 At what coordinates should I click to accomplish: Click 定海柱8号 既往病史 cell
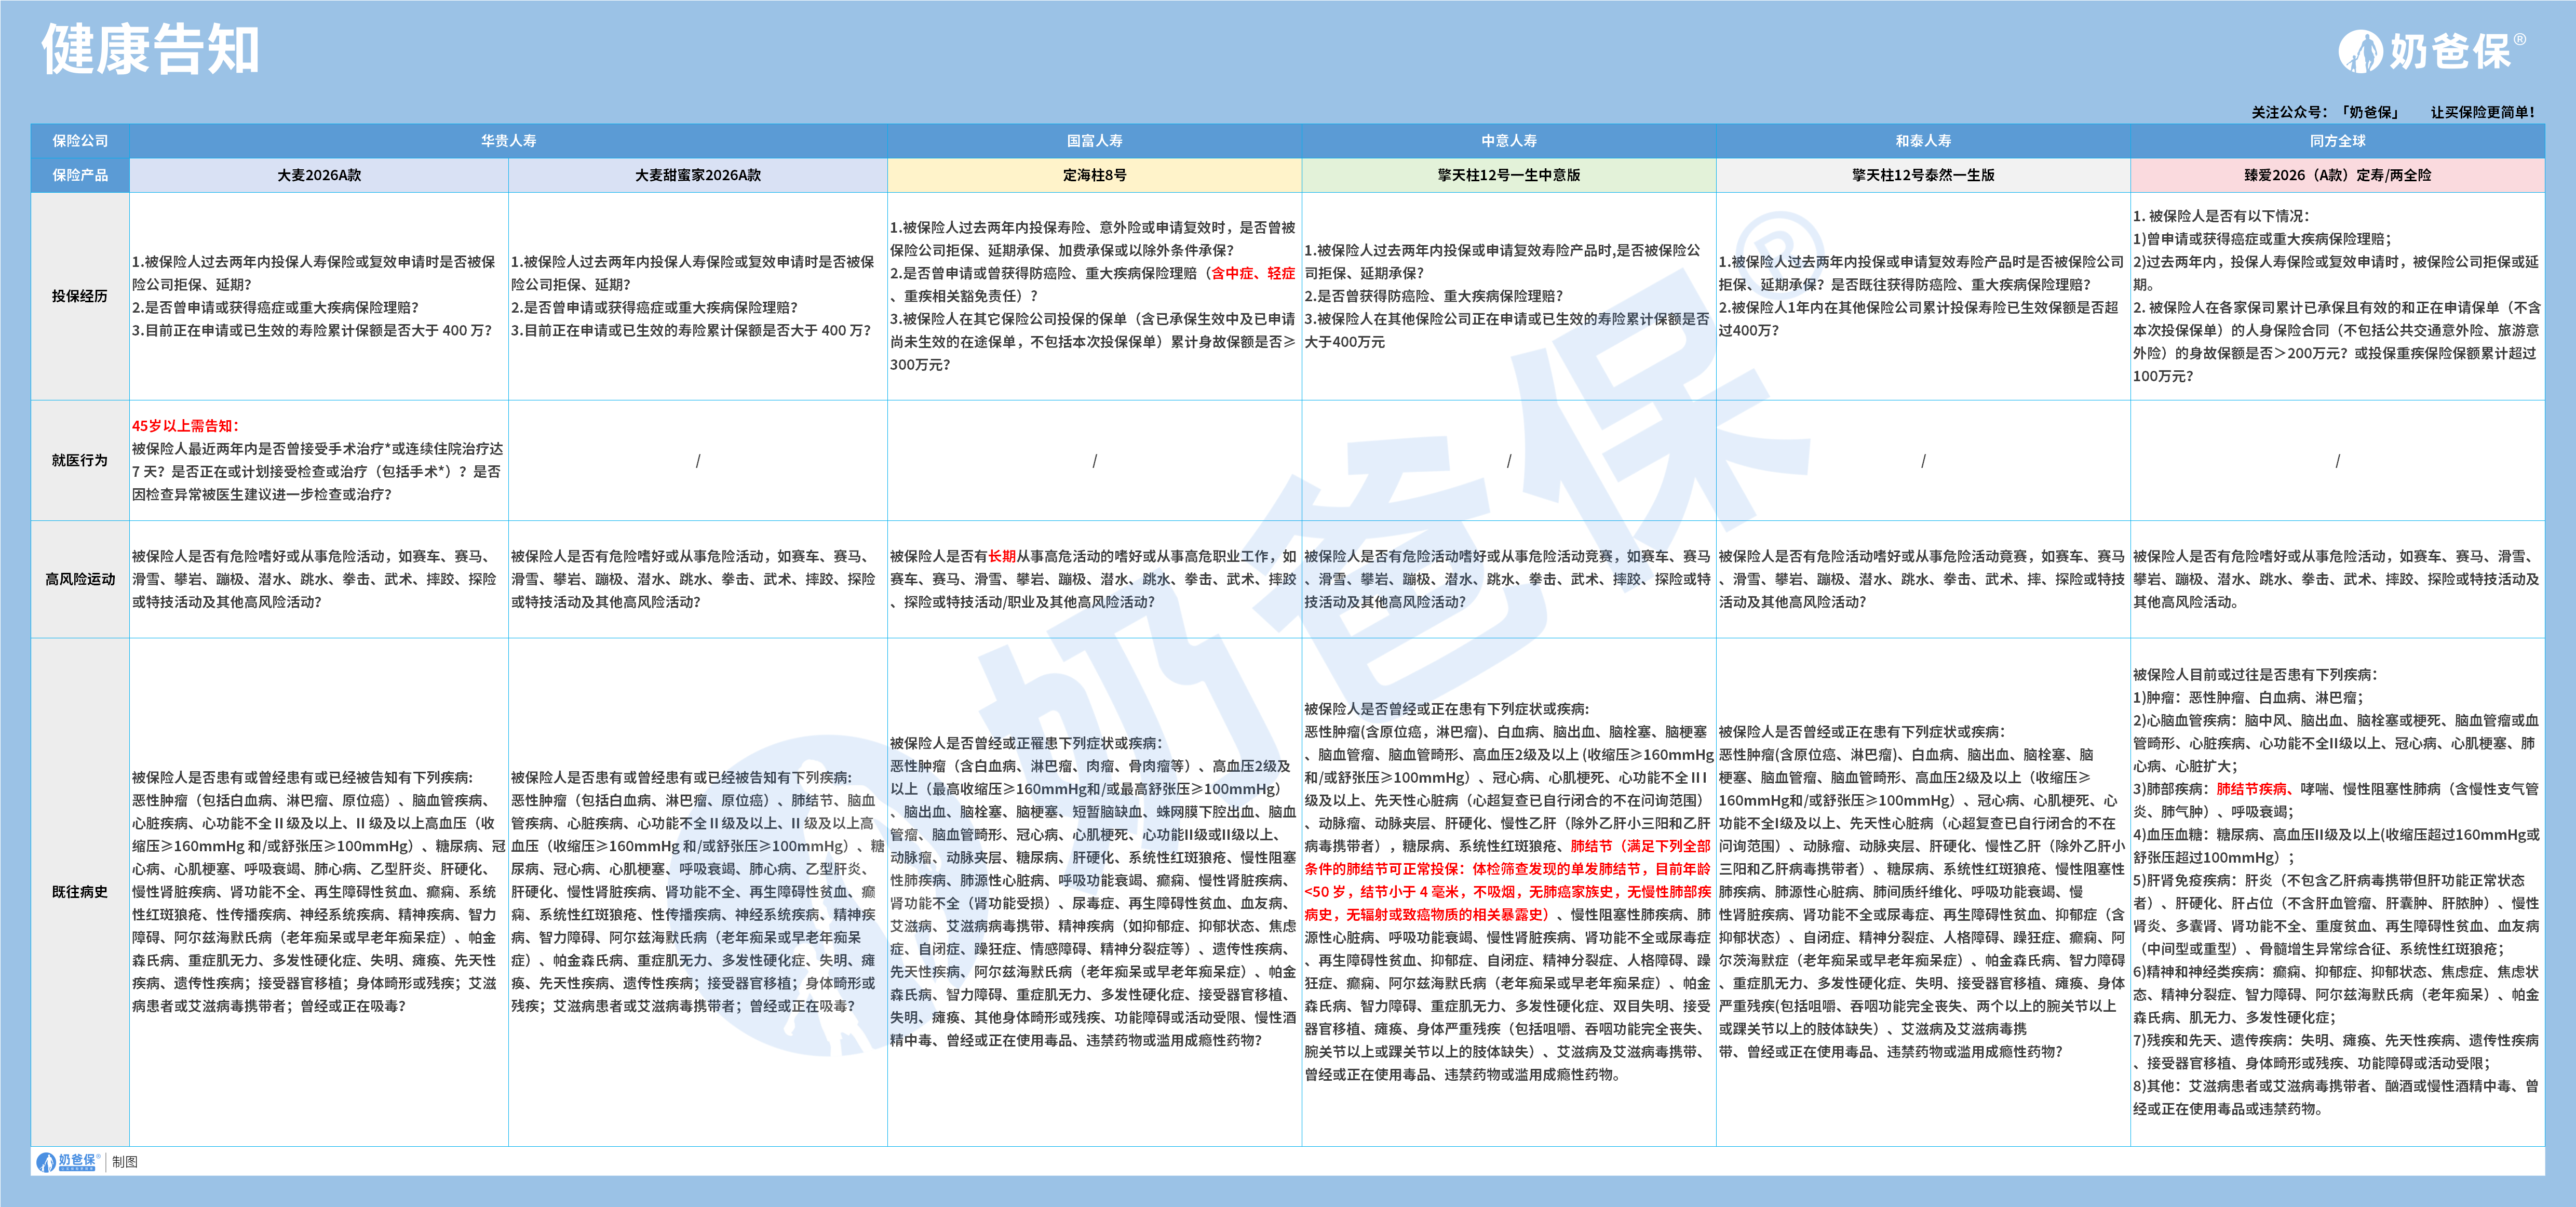(1094, 892)
